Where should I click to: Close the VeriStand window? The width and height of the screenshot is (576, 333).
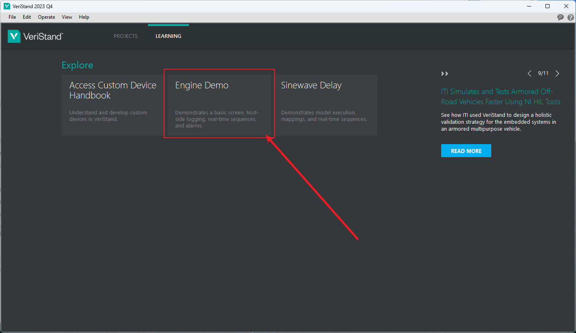pos(566,6)
